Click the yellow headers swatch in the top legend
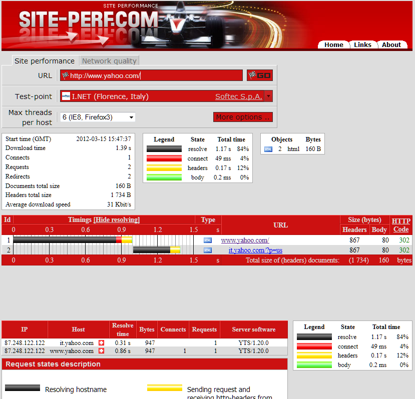This screenshot has height=399, width=415. point(164,168)
